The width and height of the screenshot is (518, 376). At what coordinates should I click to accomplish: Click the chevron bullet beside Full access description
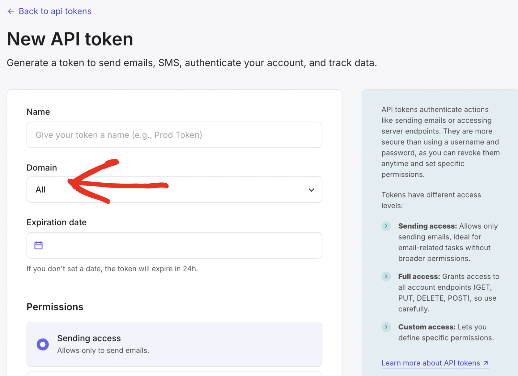[x=386, y=276]
